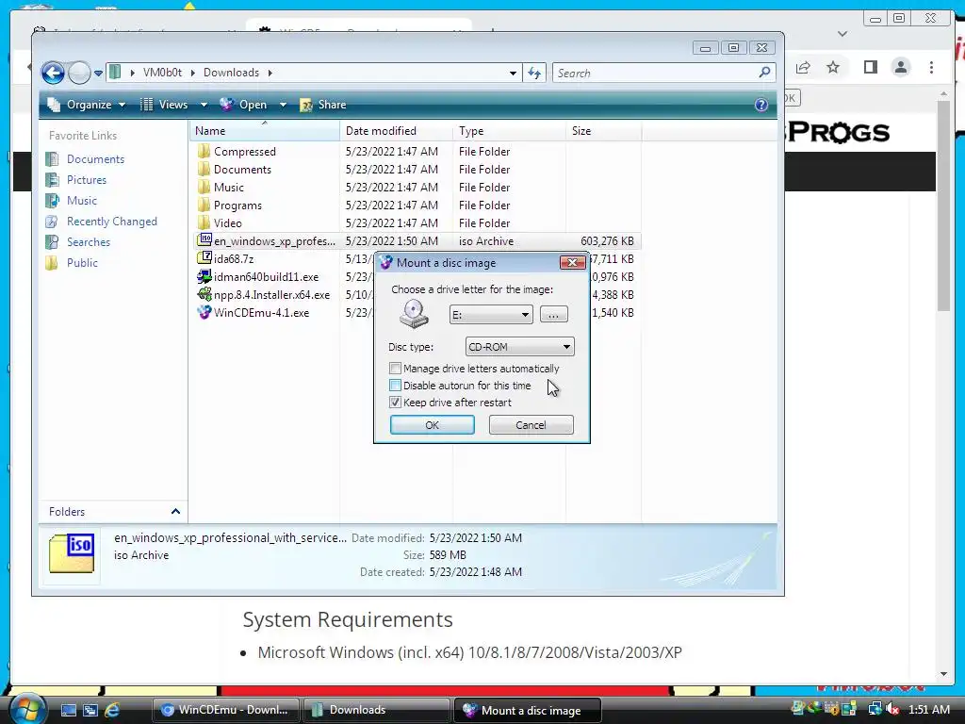This screenshot has height=724, width=965.
Task: Click the Open toolbar button
Action: tap(245, 105)
